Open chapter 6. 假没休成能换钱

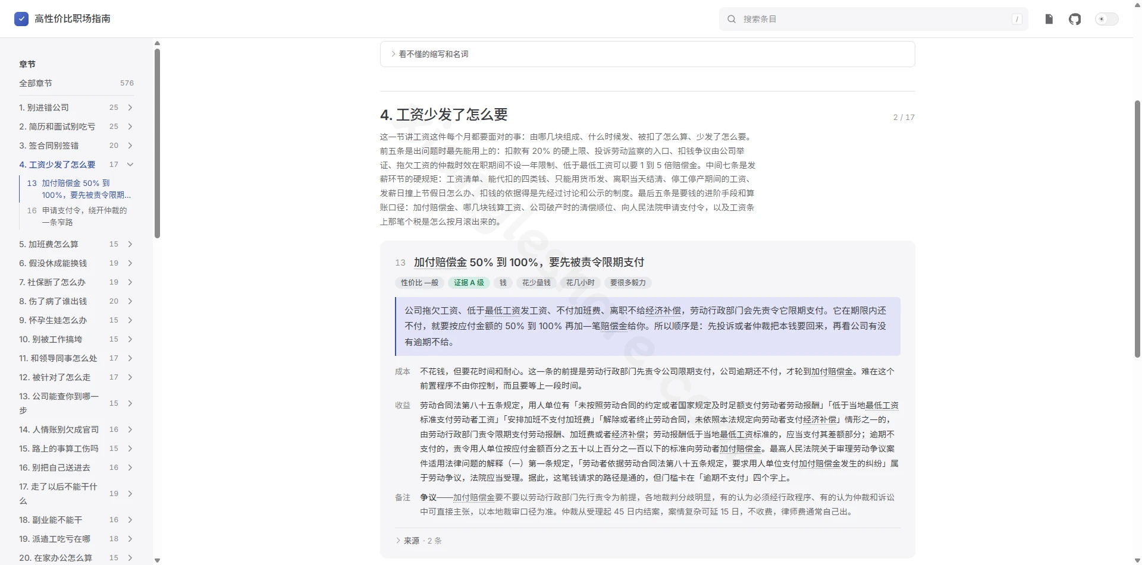[x=53, y=263]
